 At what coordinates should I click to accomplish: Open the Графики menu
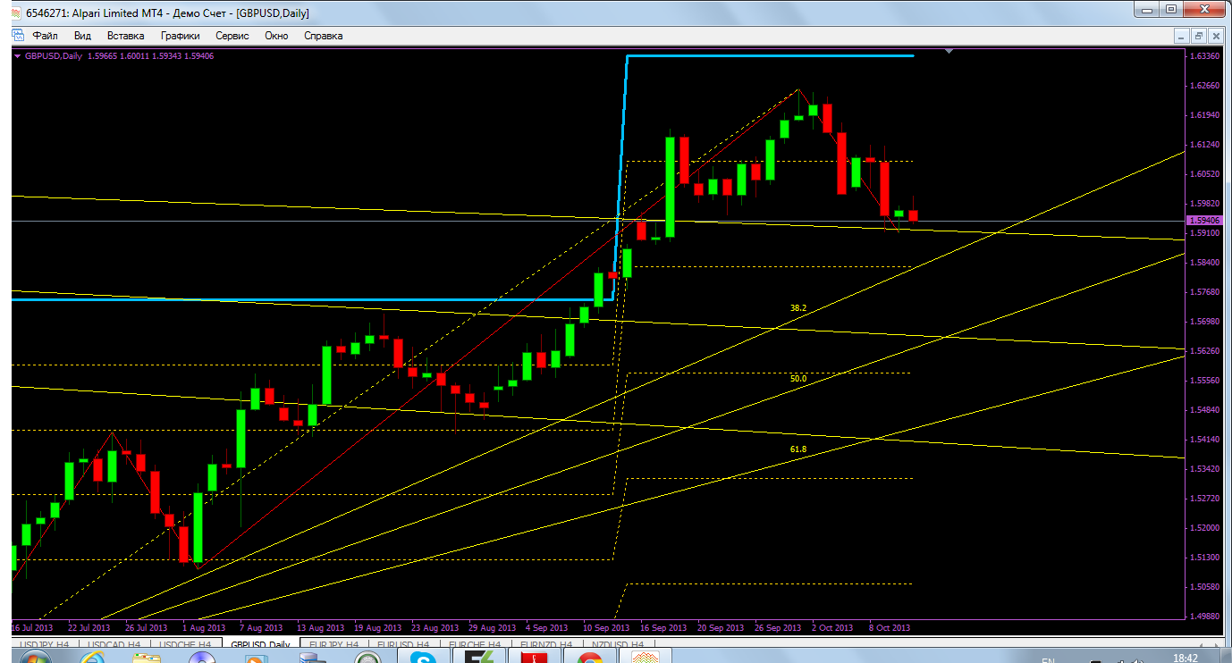point(181,36)
